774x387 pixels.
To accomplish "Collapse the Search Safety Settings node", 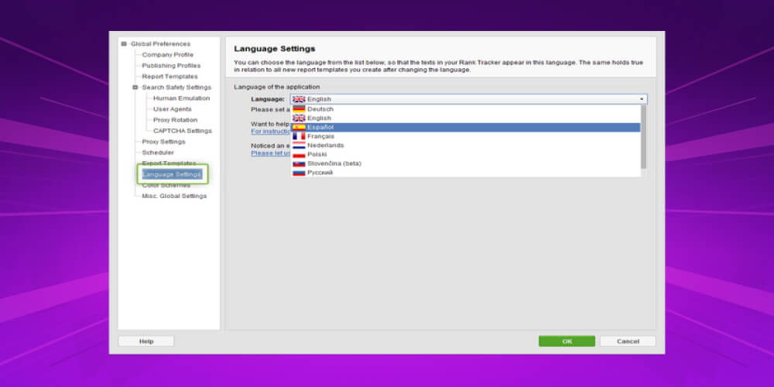I will [x=135, y=87].
